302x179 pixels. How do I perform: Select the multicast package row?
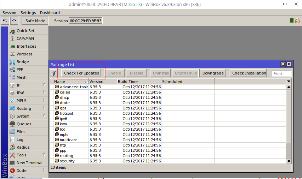(x=167, y=140)
